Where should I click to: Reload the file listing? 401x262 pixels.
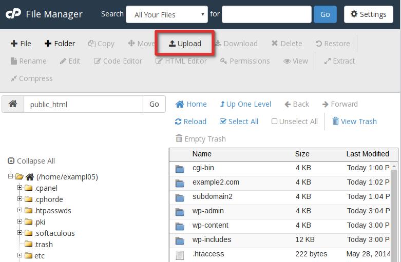click(x=190, y=122)
